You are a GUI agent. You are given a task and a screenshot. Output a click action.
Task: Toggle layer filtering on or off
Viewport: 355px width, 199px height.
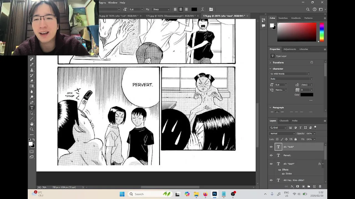click(x=315, y=127)
